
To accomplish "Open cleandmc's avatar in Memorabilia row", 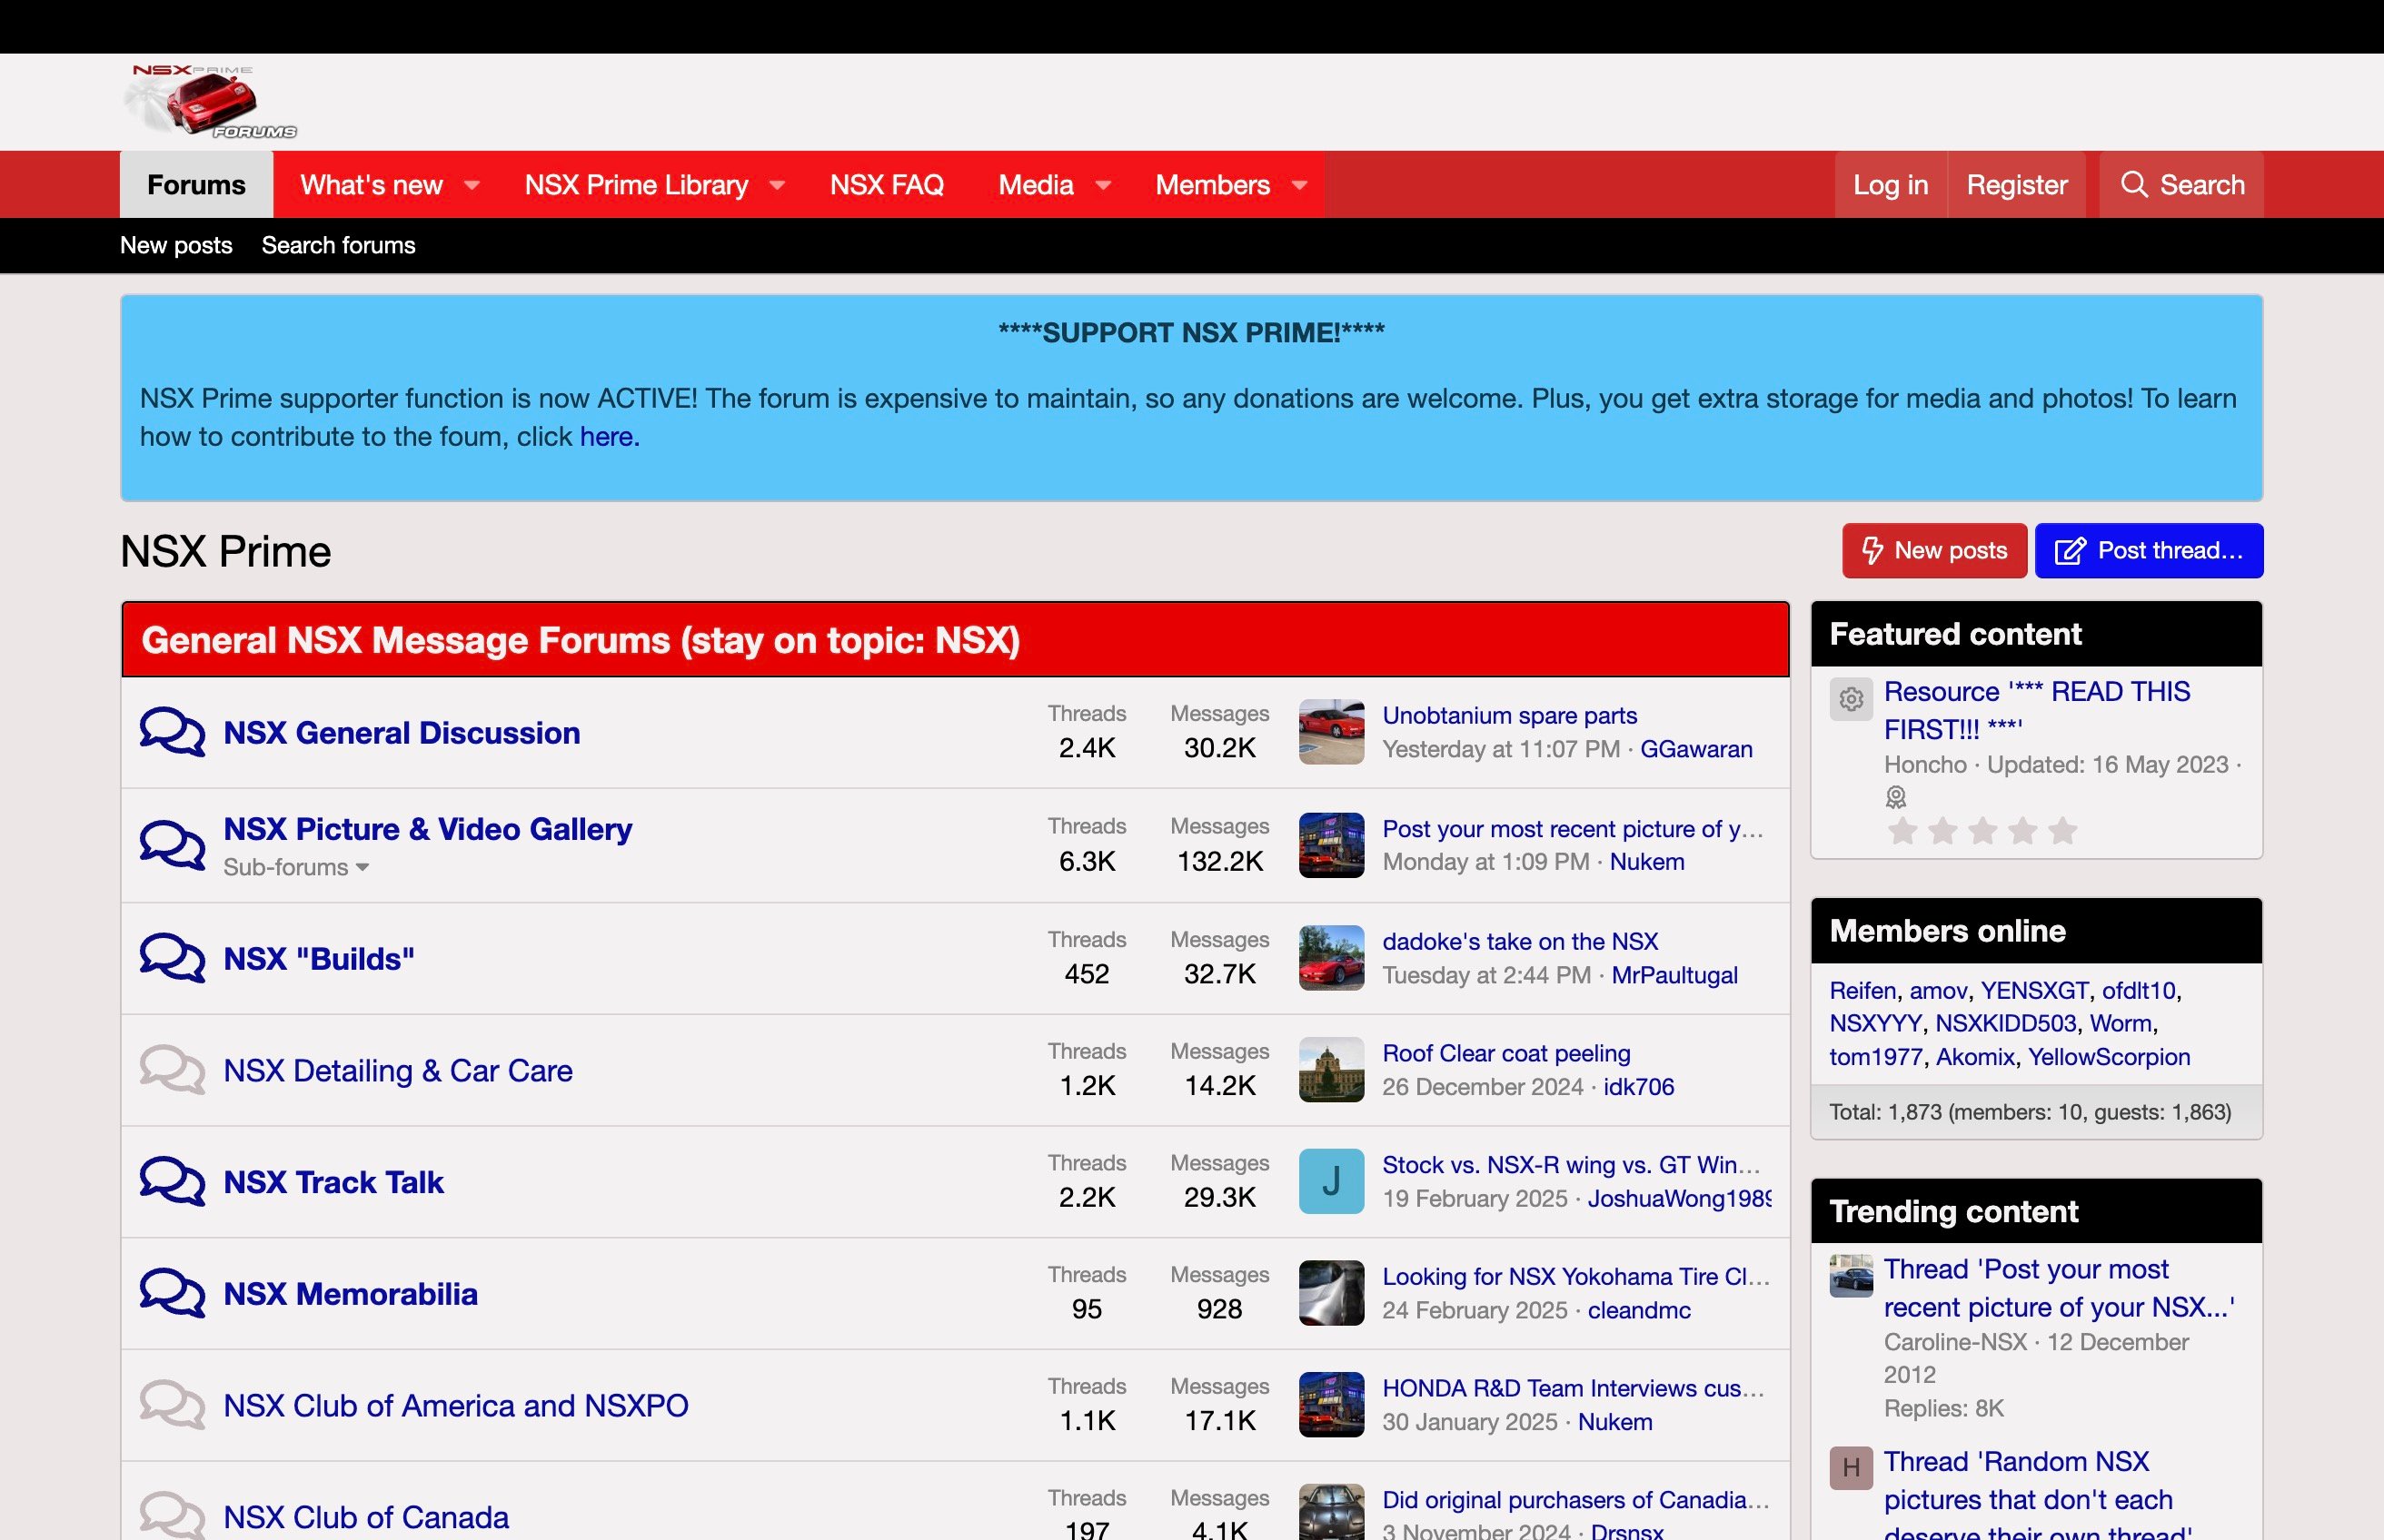I will [x=1331, y=1293].
